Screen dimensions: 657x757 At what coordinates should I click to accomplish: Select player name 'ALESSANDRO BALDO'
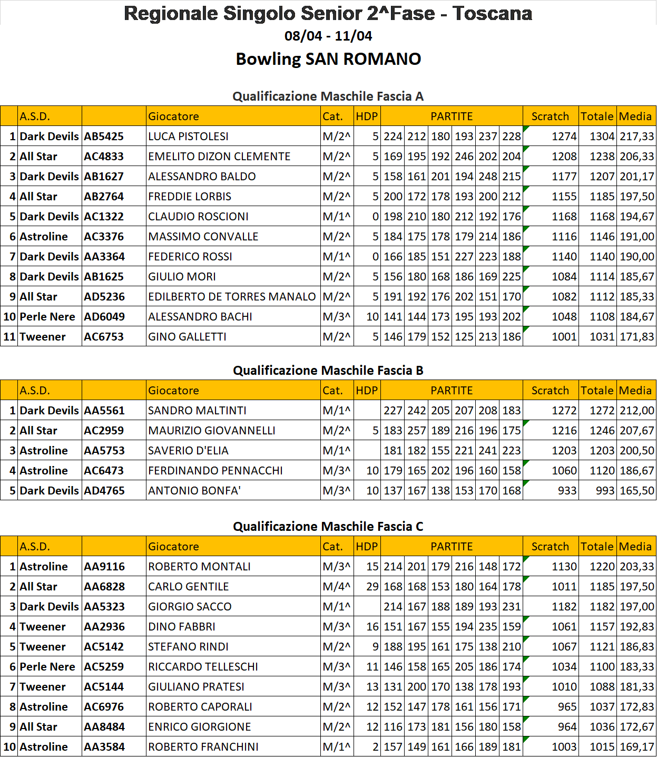coord(202,177)
